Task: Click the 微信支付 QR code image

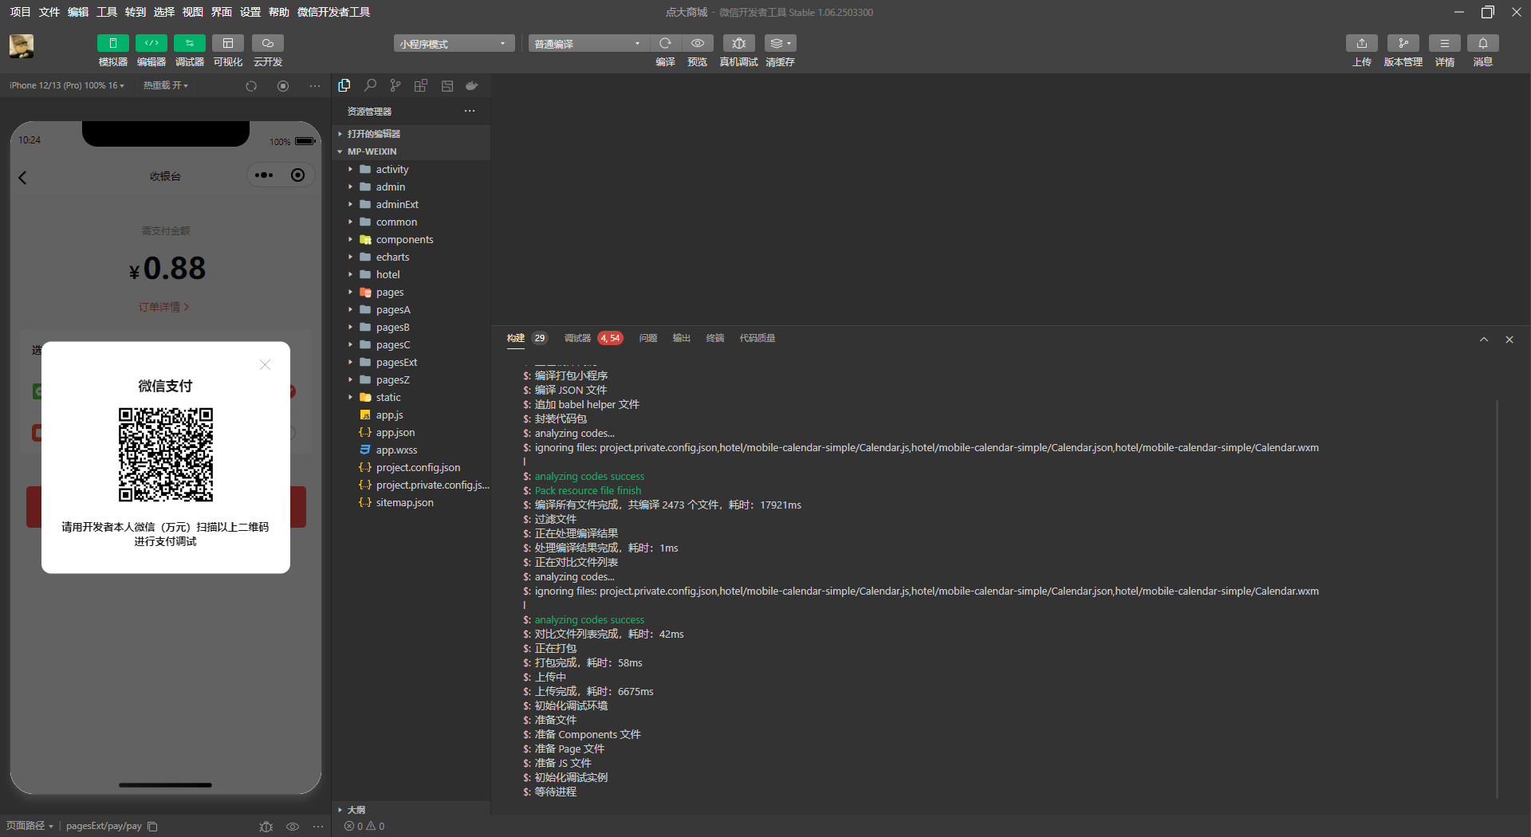Action: pyautogui.click(x=166, y=454)
